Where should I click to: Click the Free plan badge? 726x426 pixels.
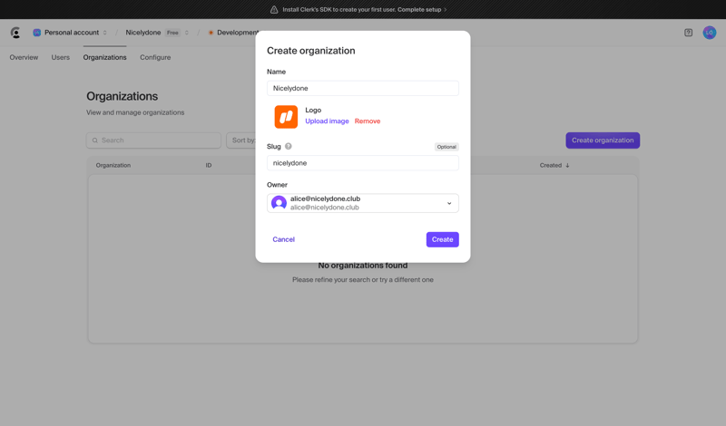pos(172,33)
